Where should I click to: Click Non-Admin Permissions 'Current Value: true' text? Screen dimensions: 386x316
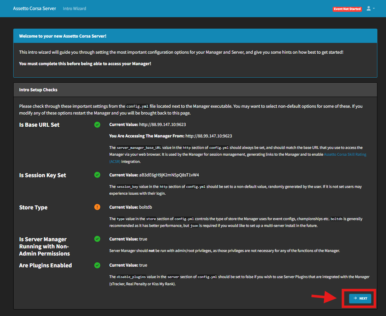tap(128, 239)
